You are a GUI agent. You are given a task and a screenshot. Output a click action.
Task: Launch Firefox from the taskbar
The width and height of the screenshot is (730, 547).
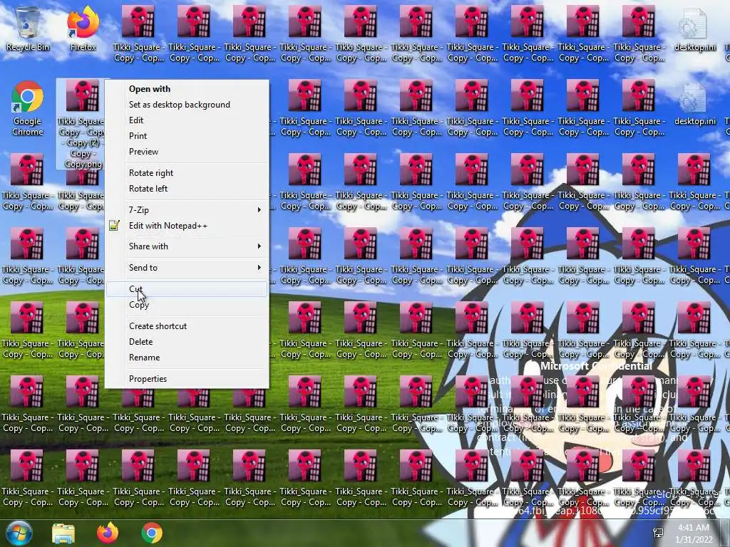tap(108, 533)
